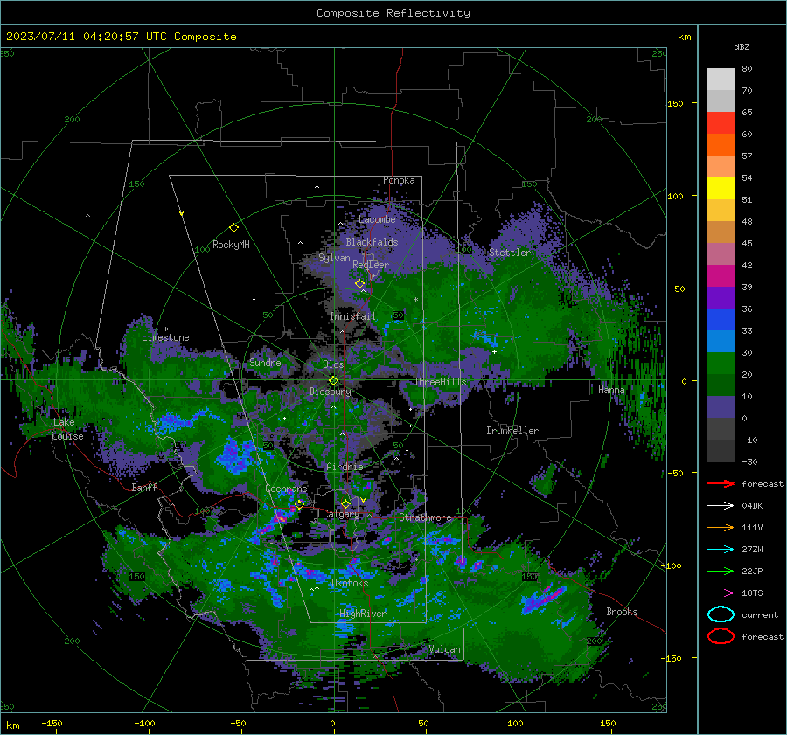787x735 pixels.
Task: Click the 18TS legend text
Action: (752, 593)
